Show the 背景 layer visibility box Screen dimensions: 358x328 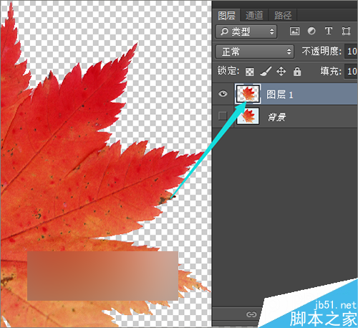pyautogui.click(x=223, y=116)
